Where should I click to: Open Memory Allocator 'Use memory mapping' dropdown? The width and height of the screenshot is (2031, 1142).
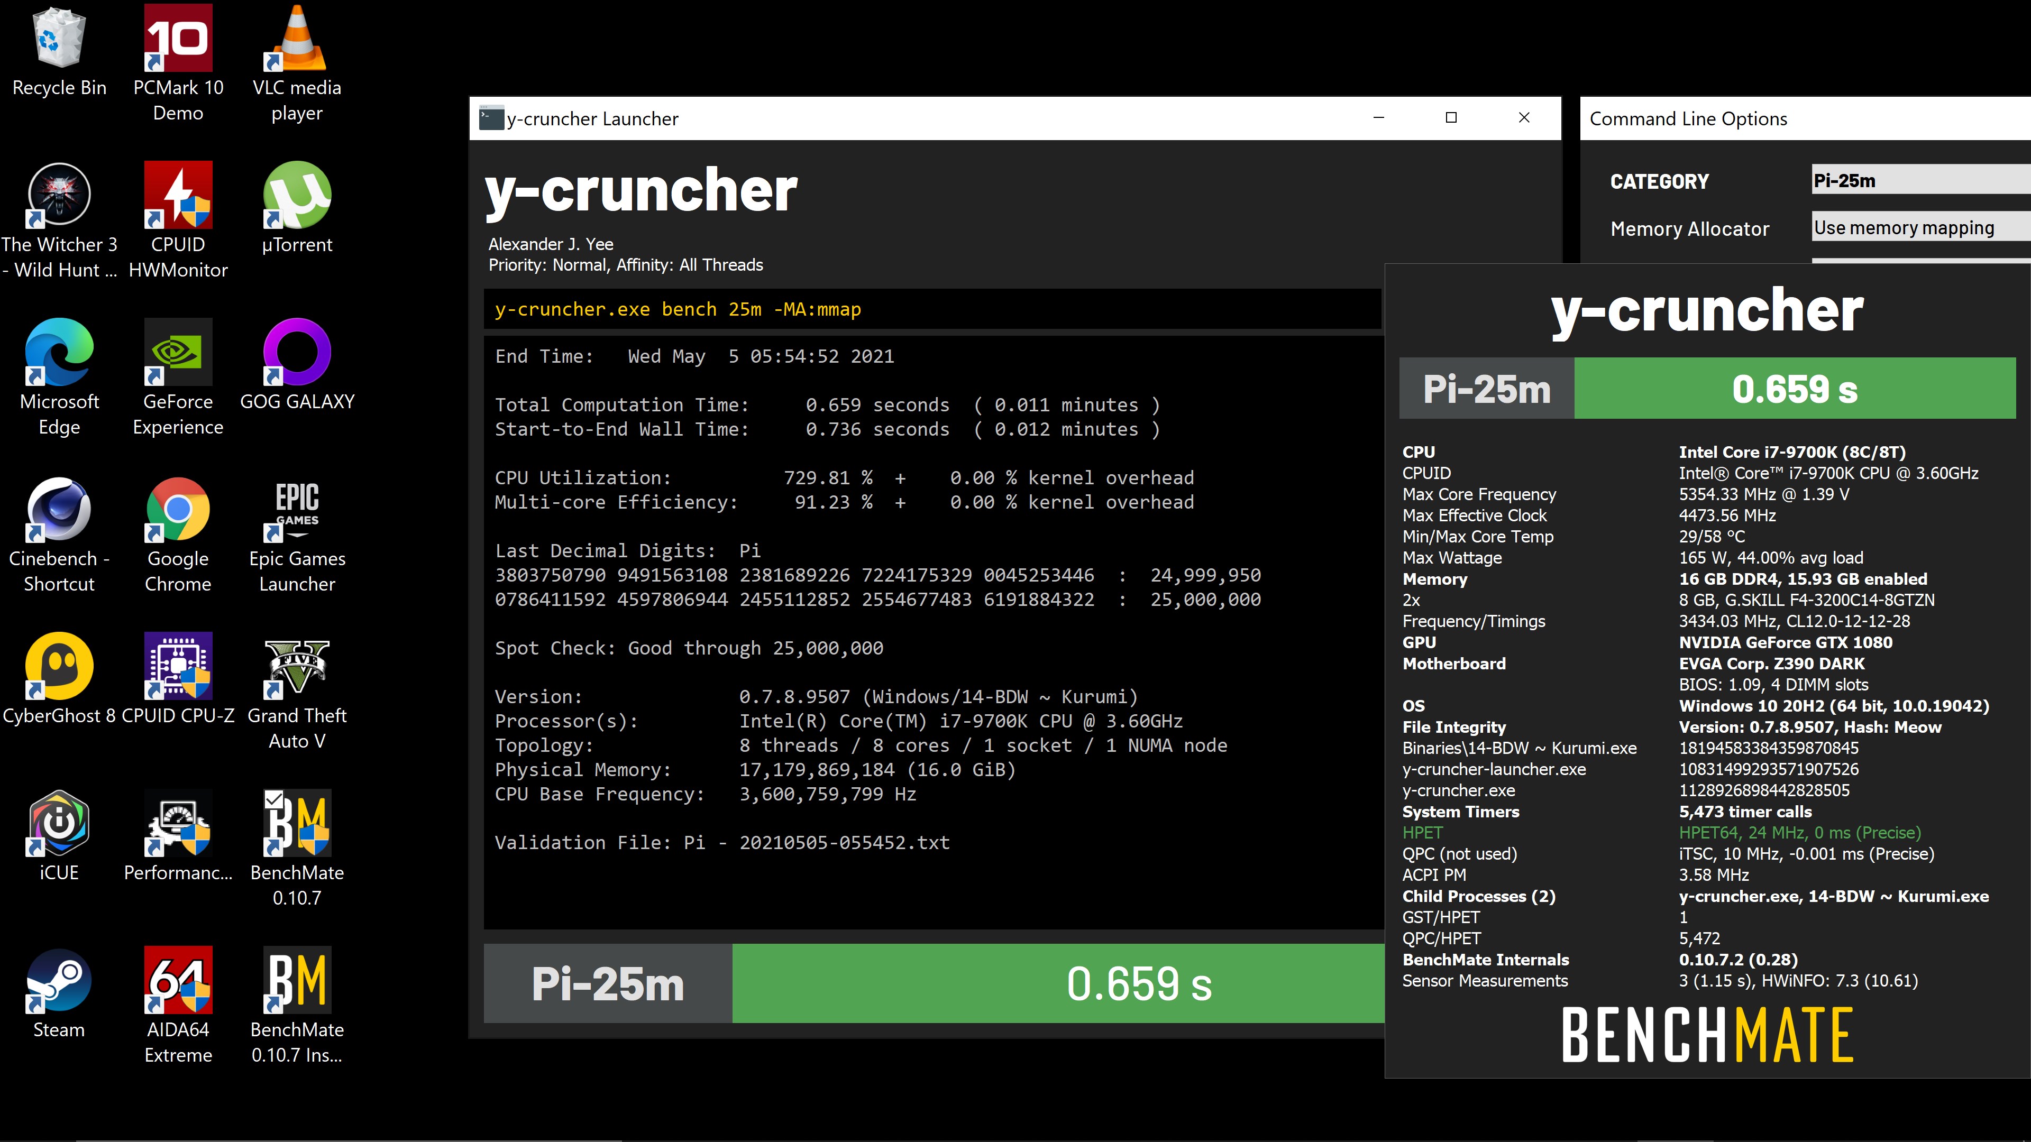[x=1920, y=227]
